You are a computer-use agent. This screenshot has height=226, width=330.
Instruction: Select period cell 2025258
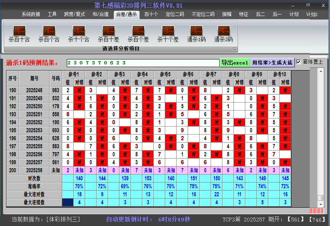pyautogui.click(x=34, y=170)
